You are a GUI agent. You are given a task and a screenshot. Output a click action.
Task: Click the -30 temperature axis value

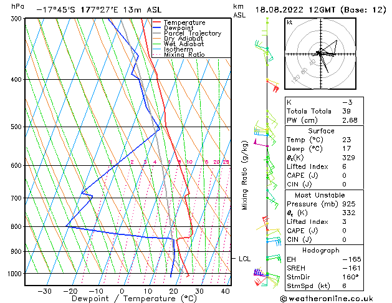tap(44, 291)
